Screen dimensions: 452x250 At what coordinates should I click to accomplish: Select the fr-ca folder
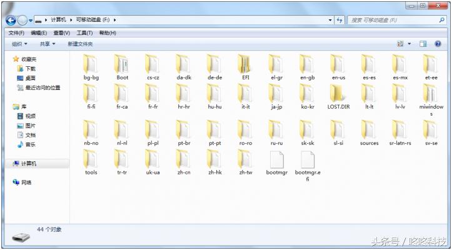click(x=123, y=96)
